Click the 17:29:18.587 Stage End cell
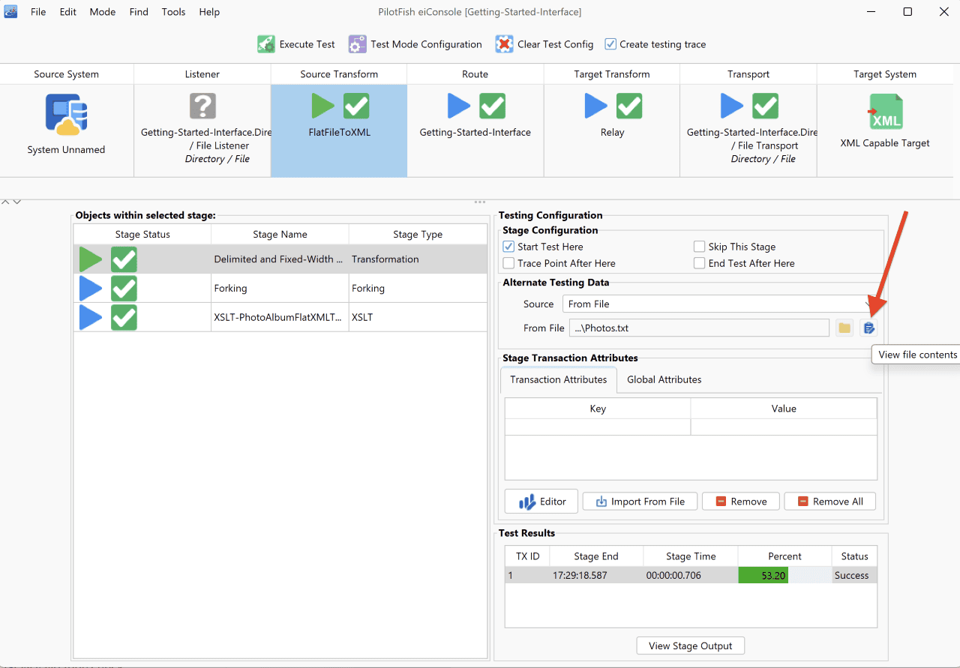960x668 pixels. click(596, 576)
